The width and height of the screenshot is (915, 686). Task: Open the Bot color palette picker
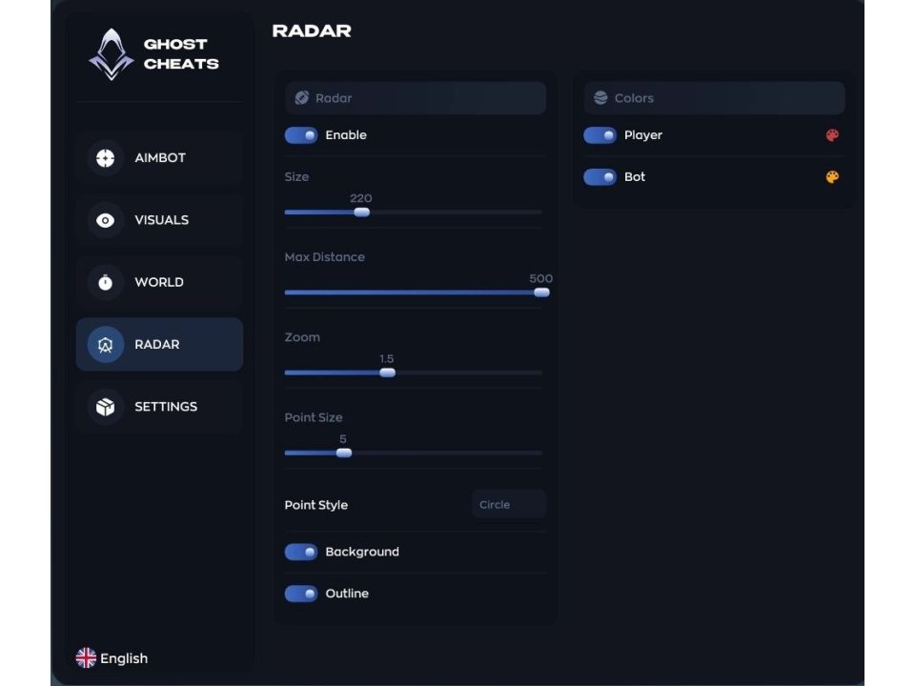point(832,177)
